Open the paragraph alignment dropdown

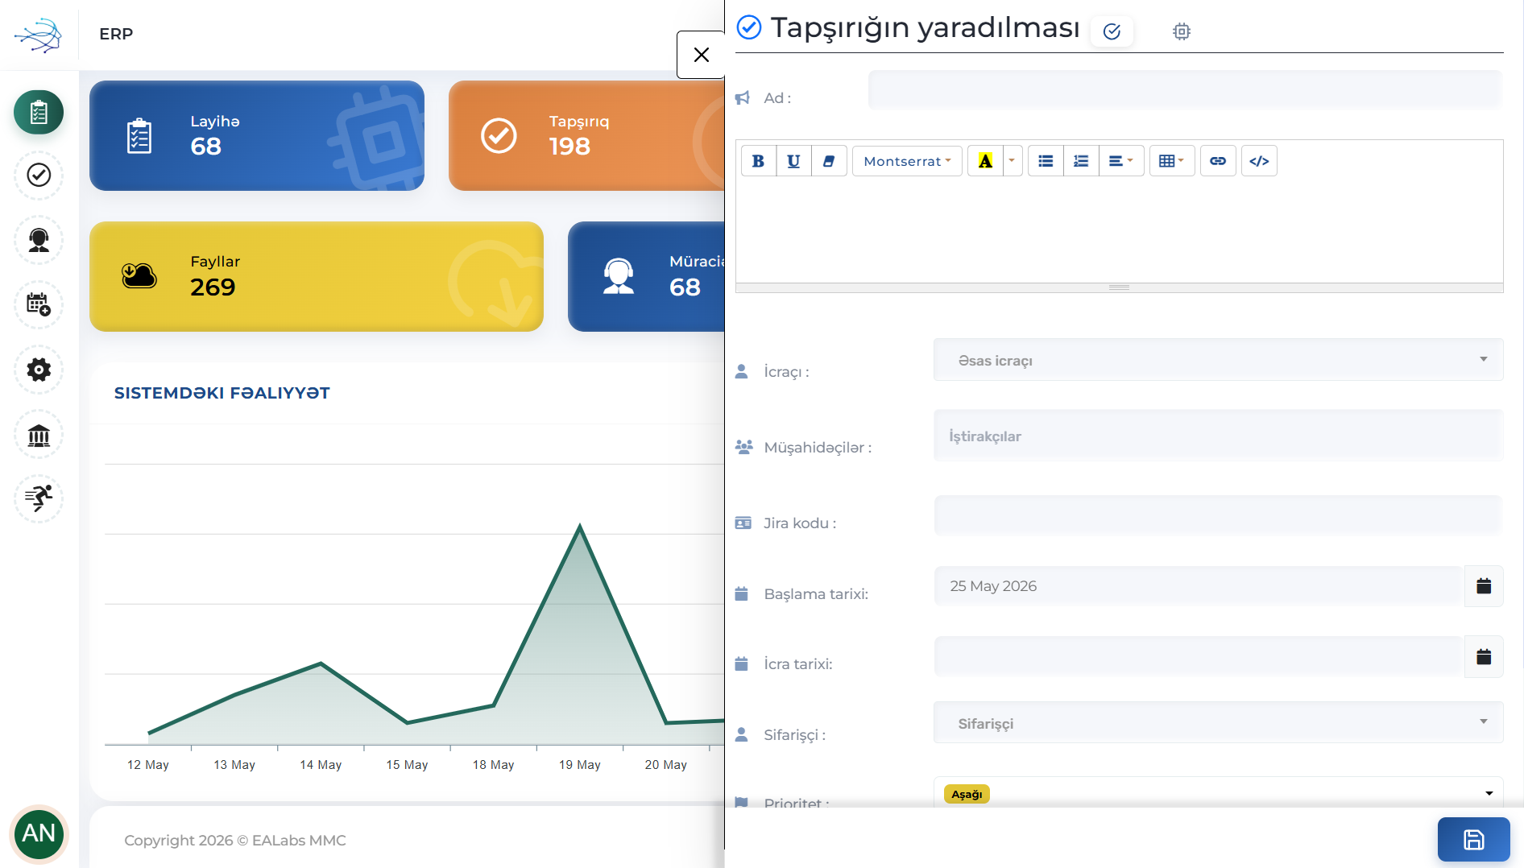tap(1121, 161)
